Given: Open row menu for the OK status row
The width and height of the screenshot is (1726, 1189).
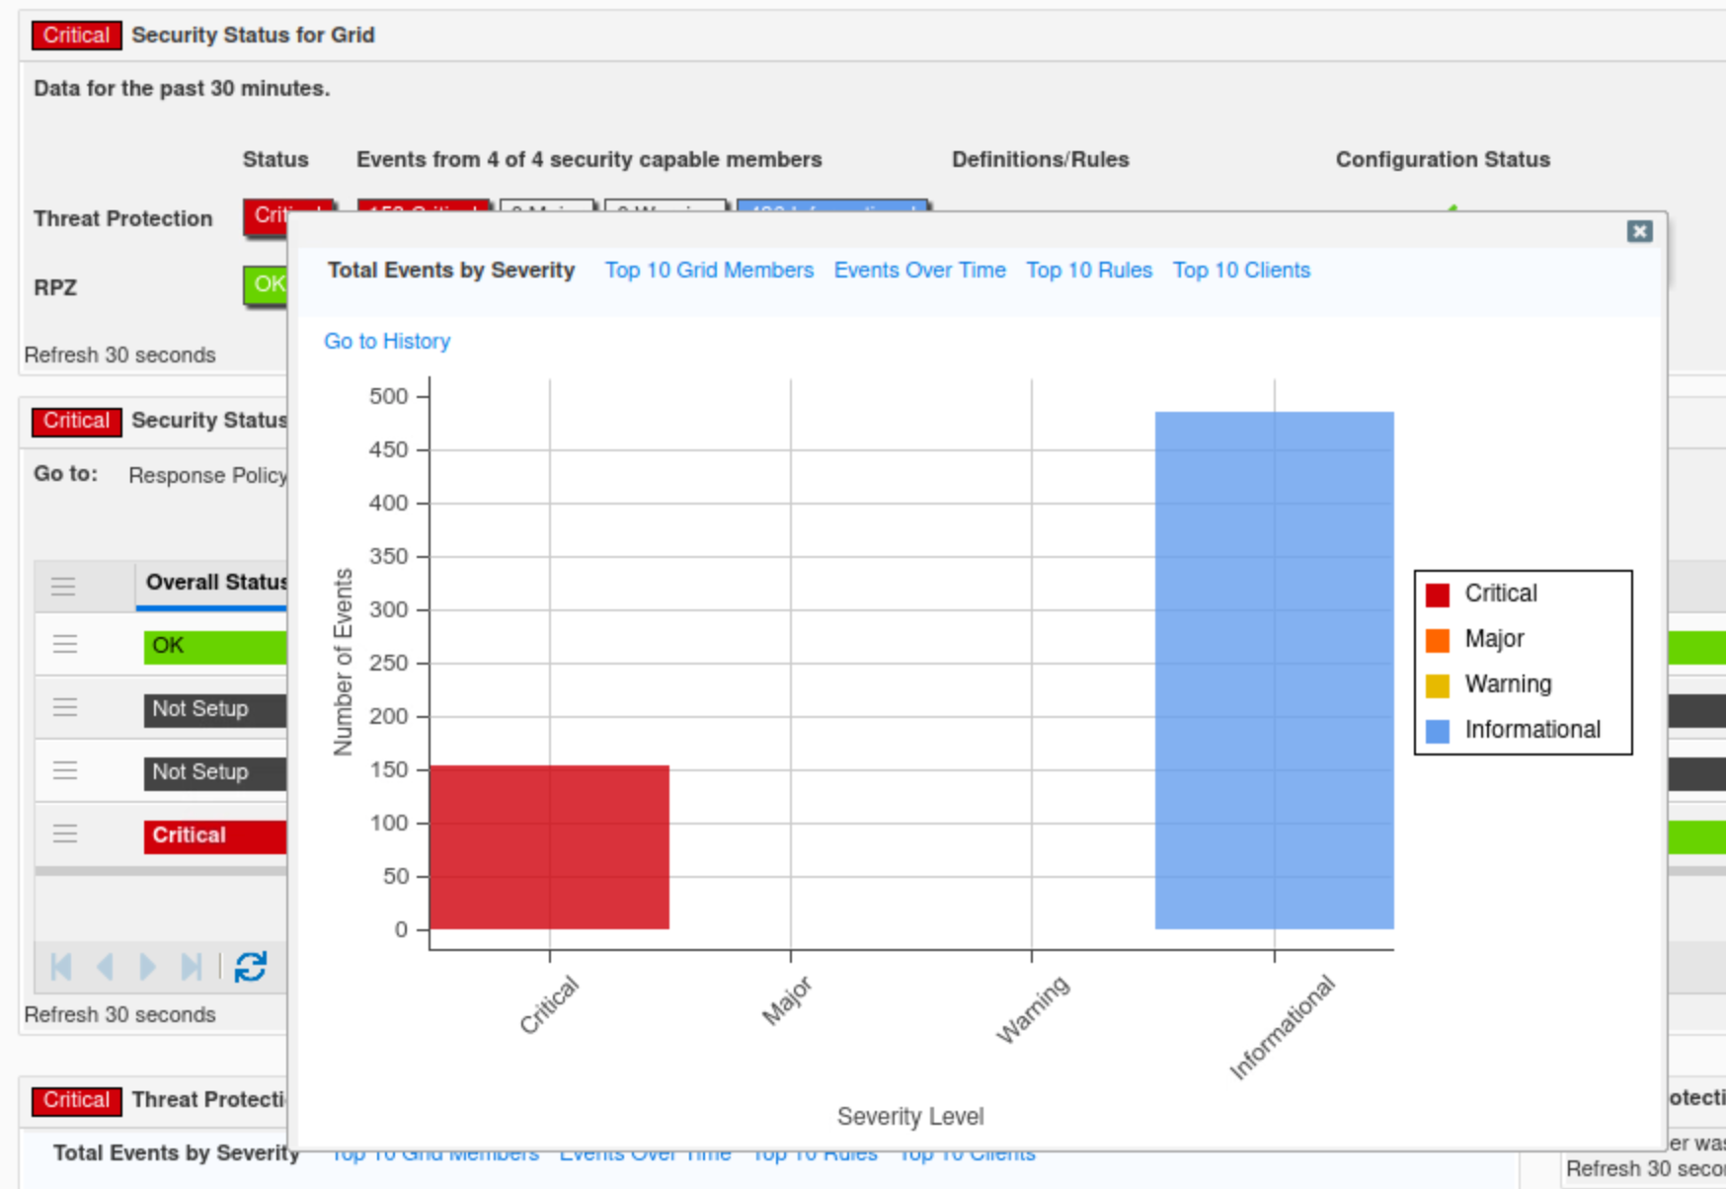Looking at the screenshot, I should pos(65,645).
